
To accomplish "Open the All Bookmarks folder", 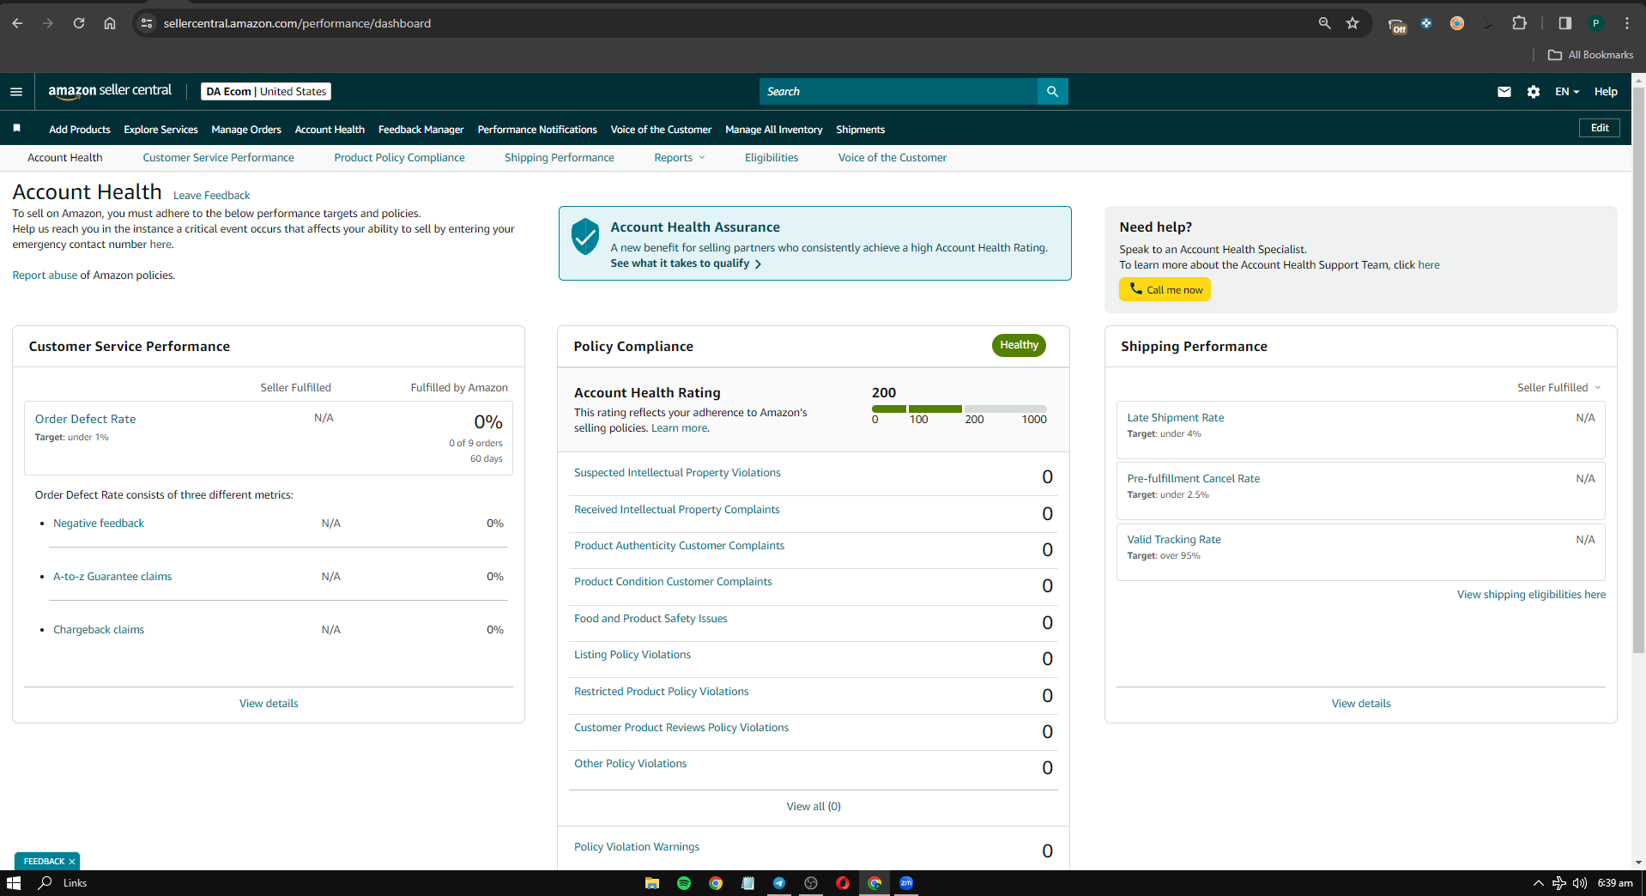I will [1590, 55].
